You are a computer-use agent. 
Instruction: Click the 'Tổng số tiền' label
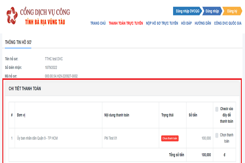click(x=177, y=155)
